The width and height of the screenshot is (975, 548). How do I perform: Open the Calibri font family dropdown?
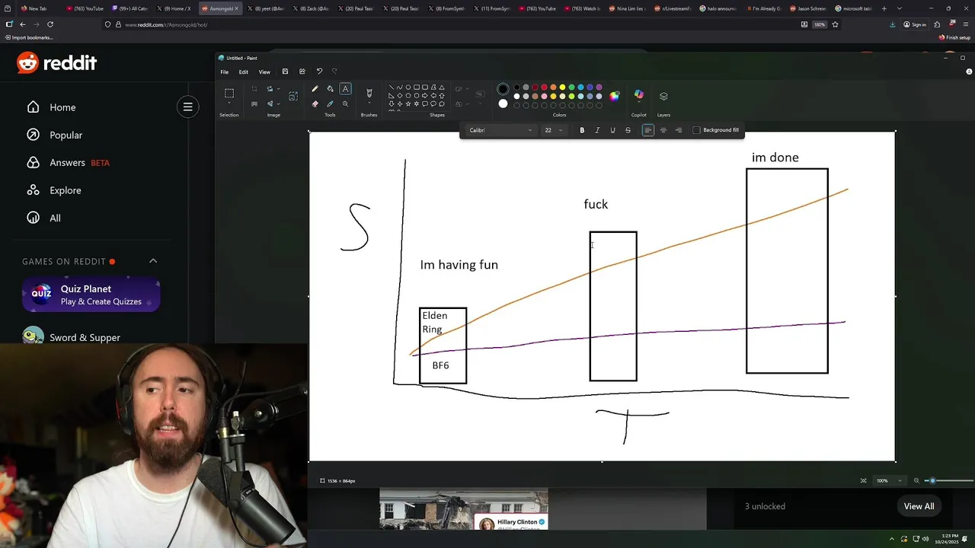point(500,130)
